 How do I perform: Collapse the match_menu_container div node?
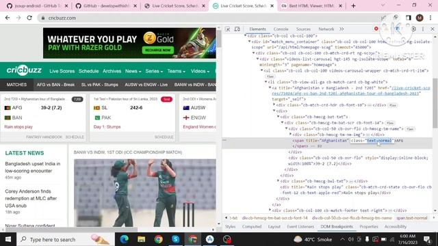tap(249, 42)
